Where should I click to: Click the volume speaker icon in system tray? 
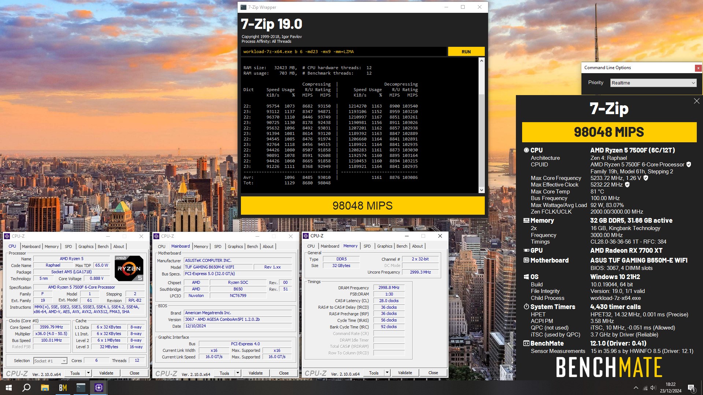point(653,388)
